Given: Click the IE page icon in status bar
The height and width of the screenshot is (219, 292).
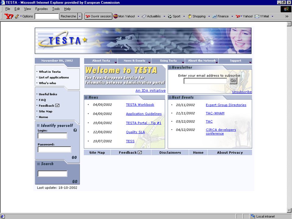Looking at the screenshot, I should click(3, 216).
